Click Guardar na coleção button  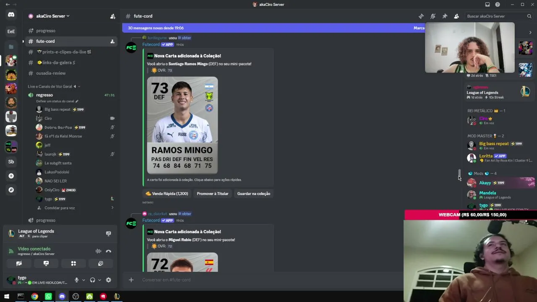[254, 194]
